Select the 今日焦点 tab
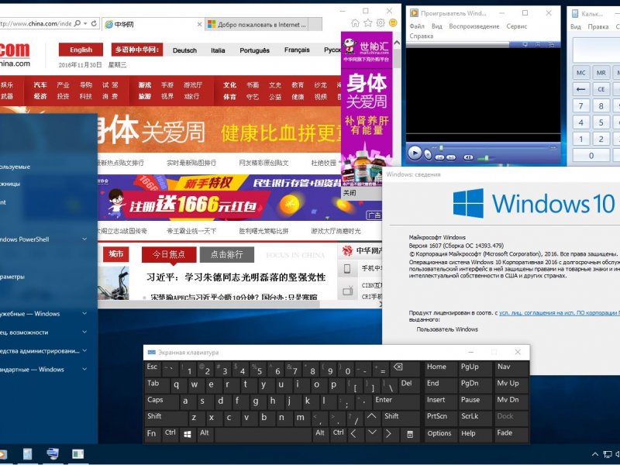The image size is (620, 465). (169, 255)
